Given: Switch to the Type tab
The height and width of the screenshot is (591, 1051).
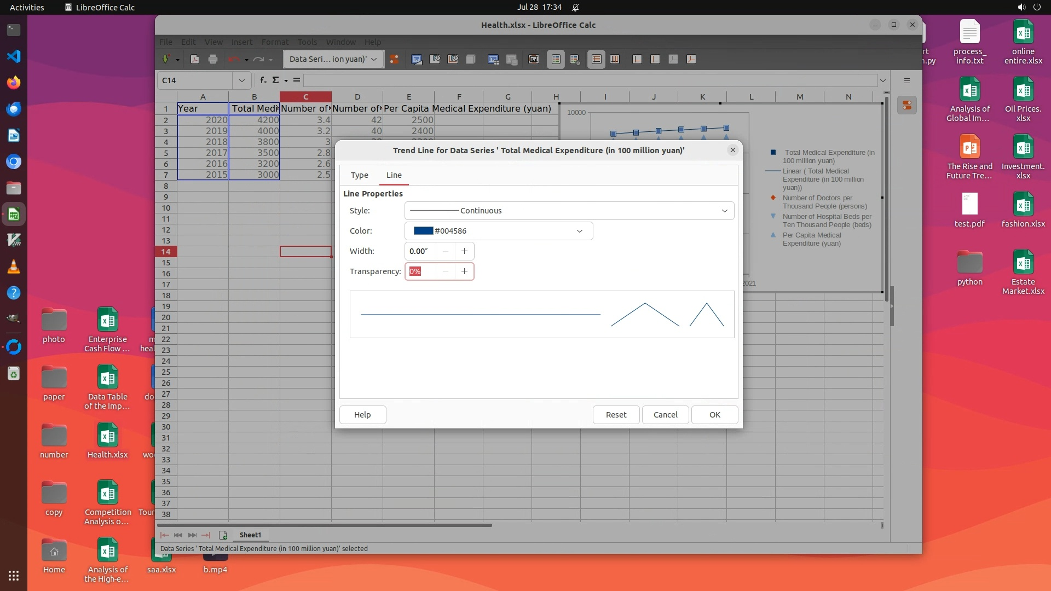Looking at the screenshot, I should [x=359, y=175].
